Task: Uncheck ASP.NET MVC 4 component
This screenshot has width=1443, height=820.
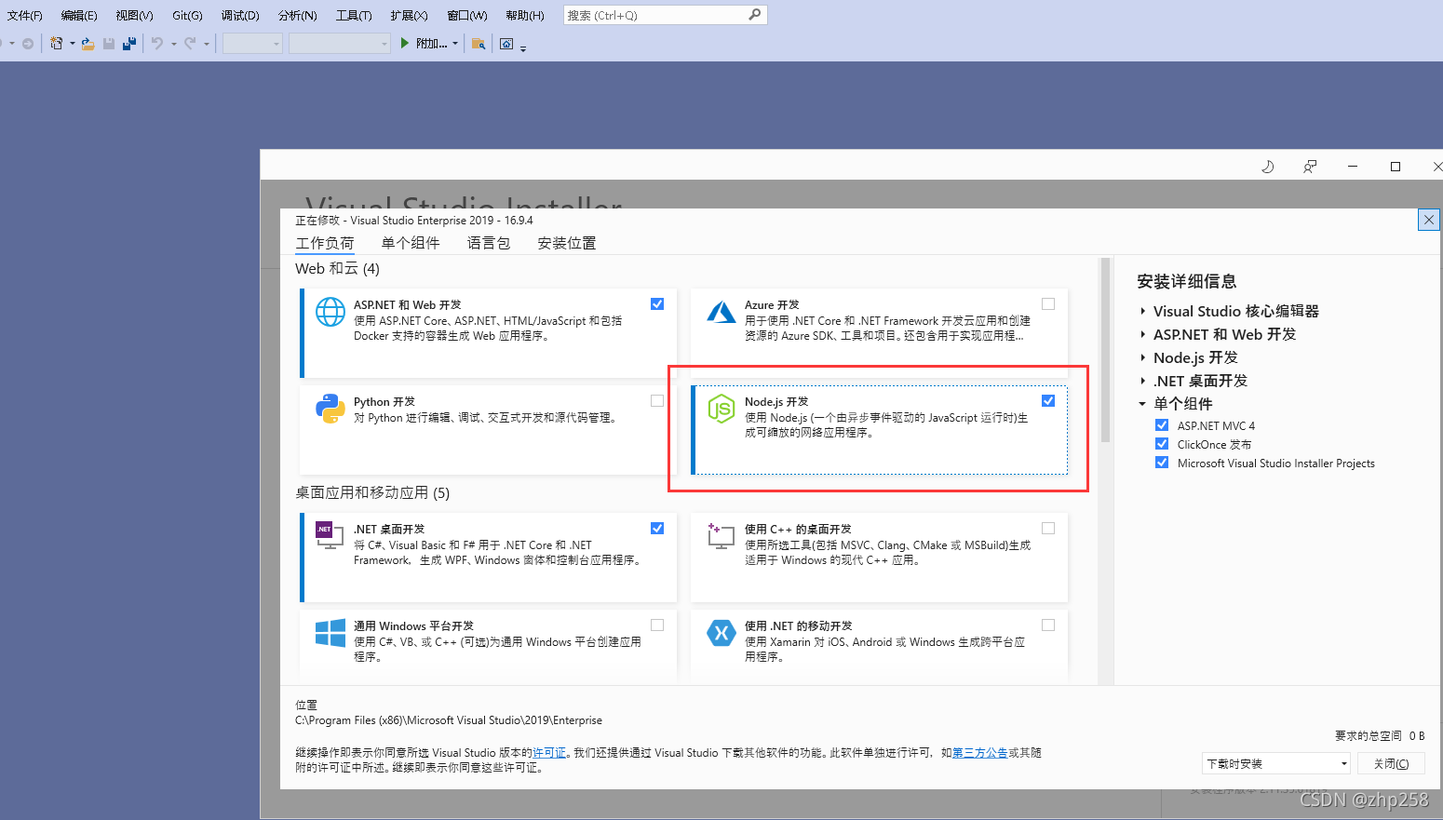Action: click(x=1162, y=424)
